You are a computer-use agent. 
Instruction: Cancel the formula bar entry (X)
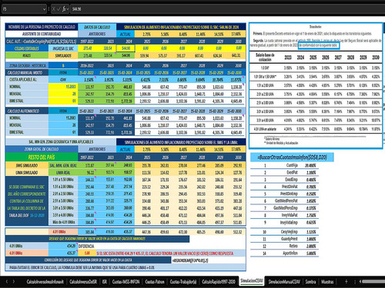click(54, 9)
